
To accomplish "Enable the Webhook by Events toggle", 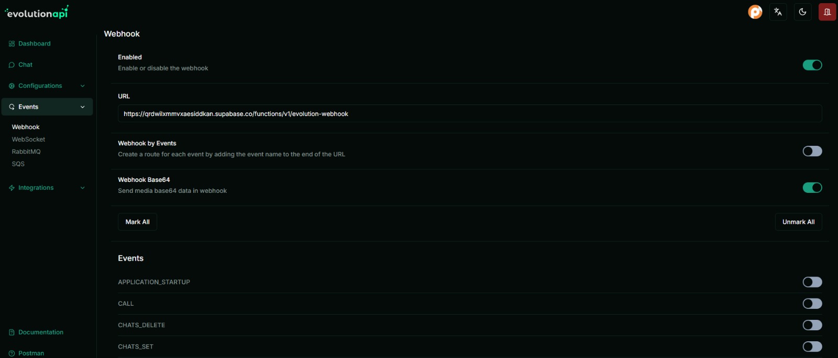I will [x=812, y=151].
